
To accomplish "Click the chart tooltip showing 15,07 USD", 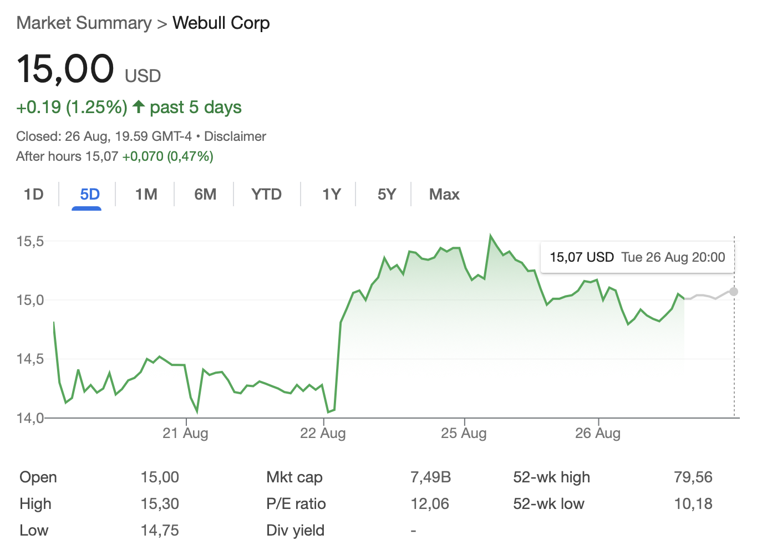I will pyautogui.click(x=637, y=257).
